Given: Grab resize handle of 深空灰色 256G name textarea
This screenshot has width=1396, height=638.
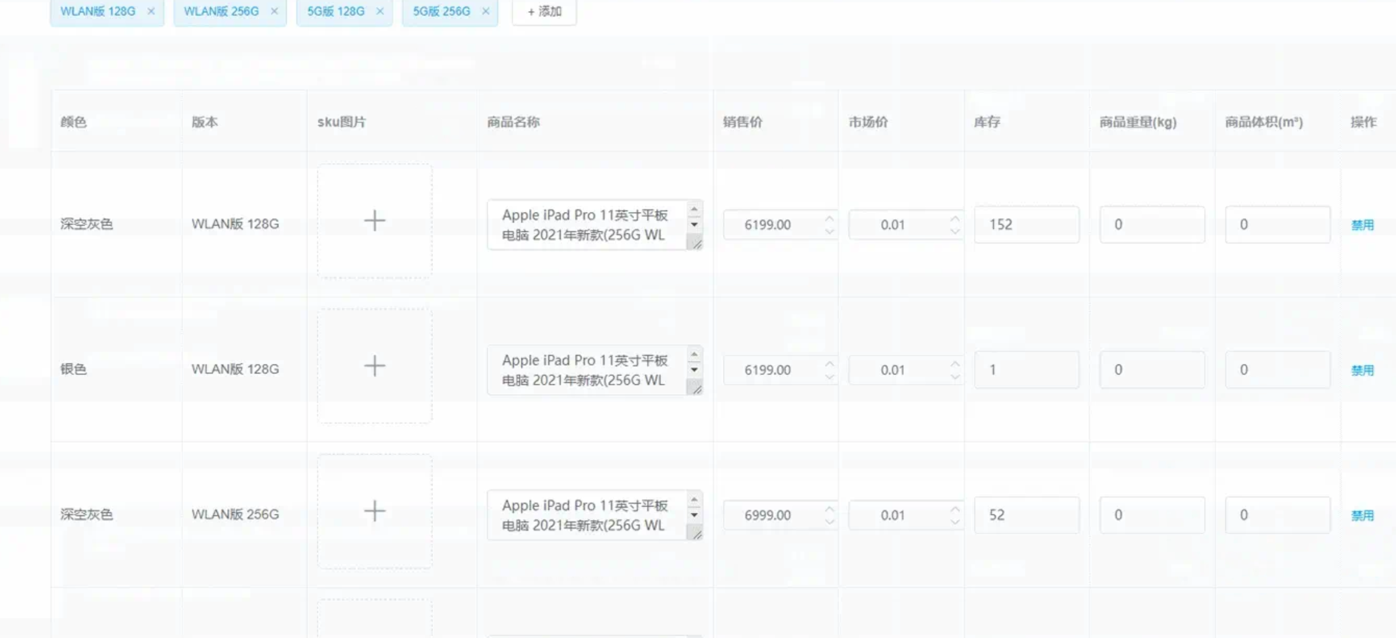Looking at the screenshot, I should 696,534.
